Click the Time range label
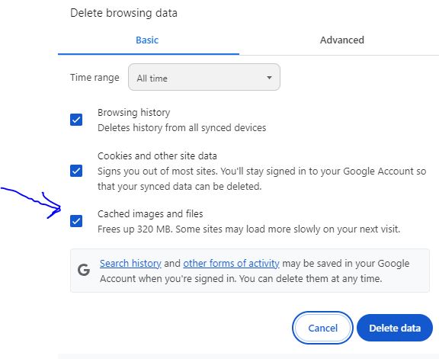 click(95, 78)
